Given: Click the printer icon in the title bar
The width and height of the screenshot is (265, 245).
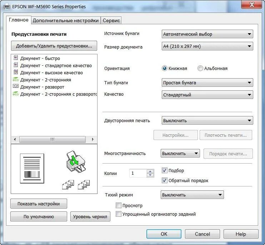Looking at the screenshot, I should click(7, 7).
